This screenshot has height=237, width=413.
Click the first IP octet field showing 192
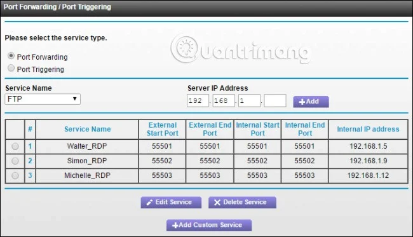click(198, 100)
